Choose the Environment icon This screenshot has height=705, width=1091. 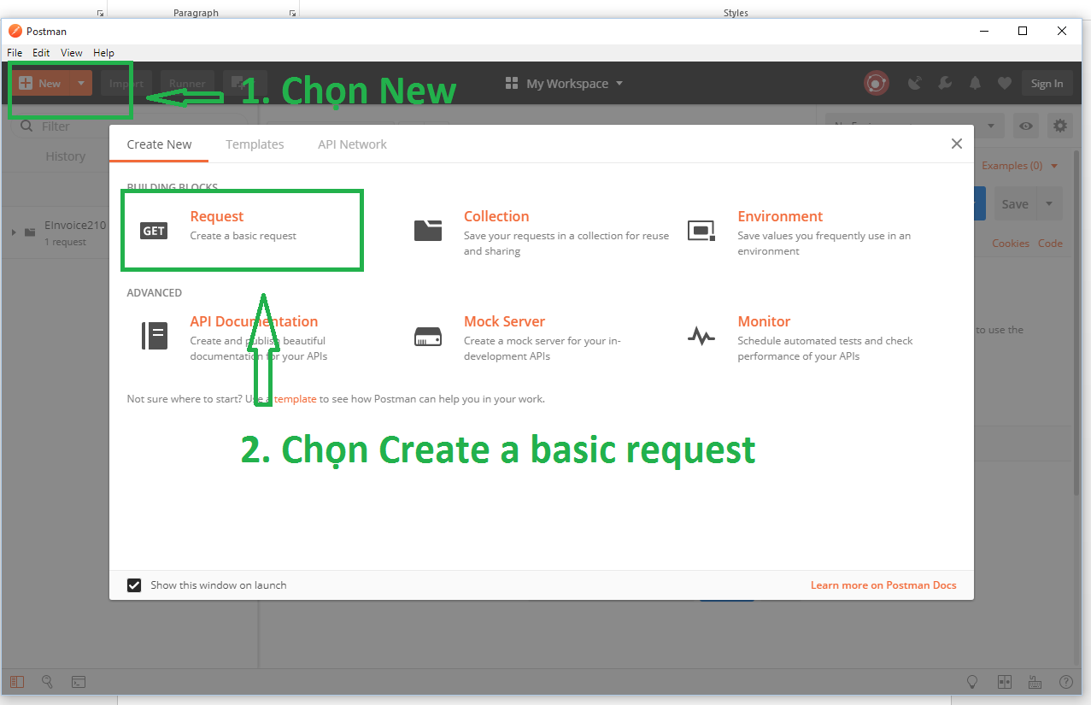point(701,231)
